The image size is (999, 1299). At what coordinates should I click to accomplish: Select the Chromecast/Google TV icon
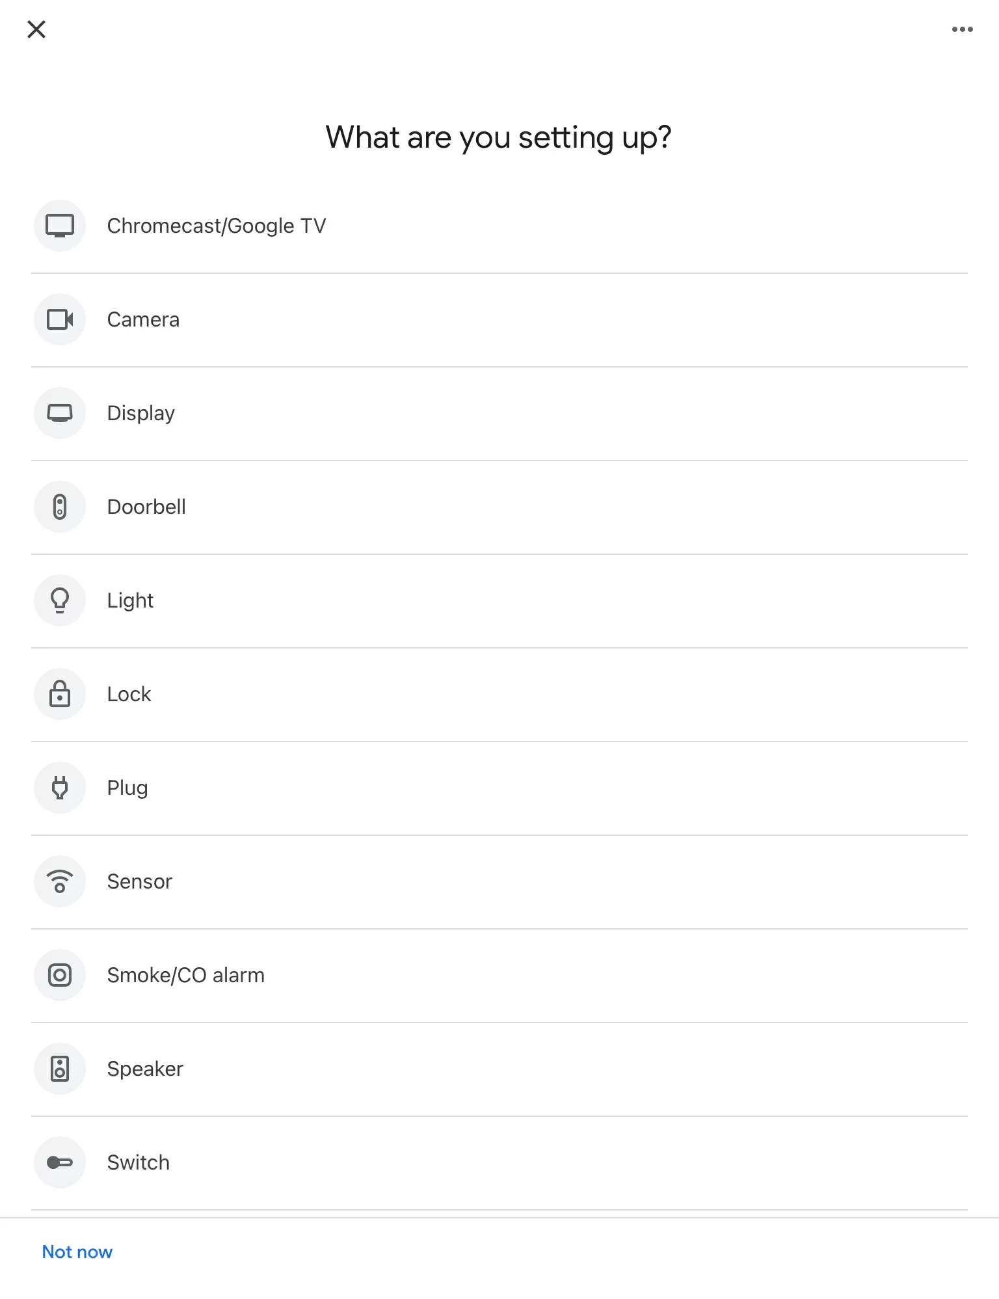60,226
